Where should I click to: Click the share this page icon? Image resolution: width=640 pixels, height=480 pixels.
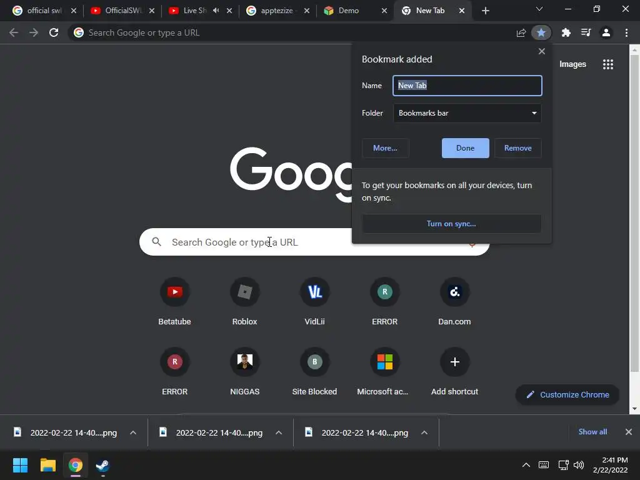(x=521, y=32)
